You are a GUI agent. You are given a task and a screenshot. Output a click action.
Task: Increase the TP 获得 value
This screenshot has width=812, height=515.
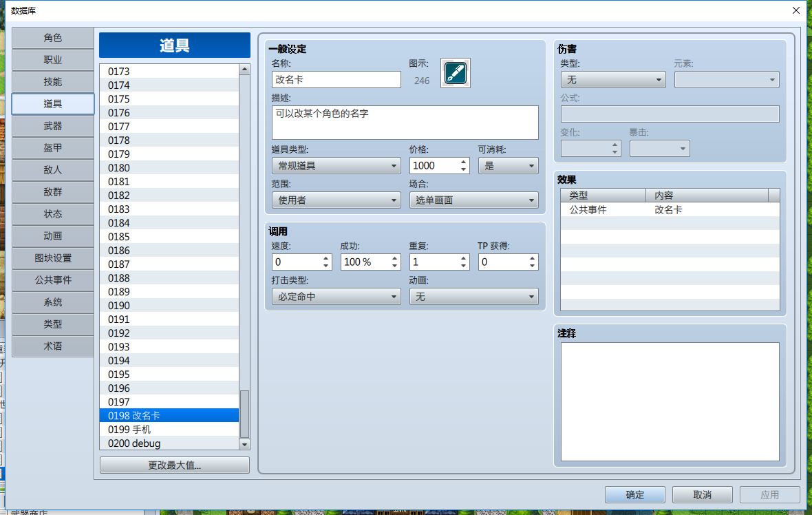click(x=533, y=259)
